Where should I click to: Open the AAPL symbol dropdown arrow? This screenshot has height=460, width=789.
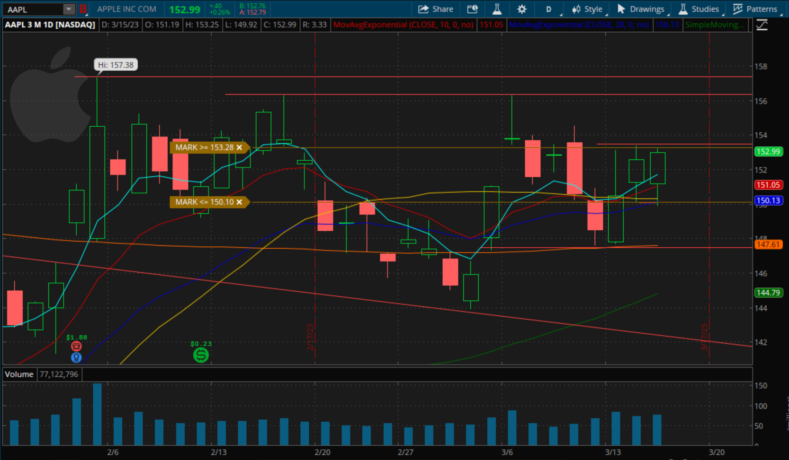(x=69, y=9)
